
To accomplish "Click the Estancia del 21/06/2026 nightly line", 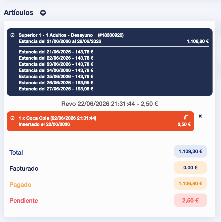I will [x=56, y=52].
